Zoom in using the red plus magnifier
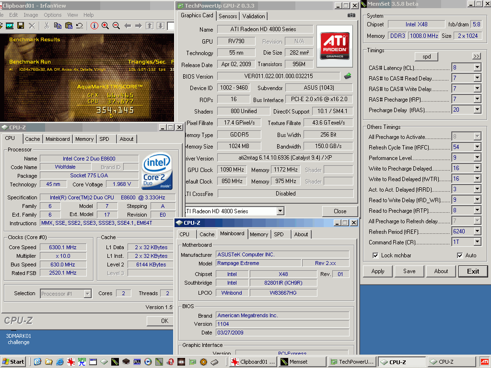Screen dimensions: 491x368 (x=105, y=26)
